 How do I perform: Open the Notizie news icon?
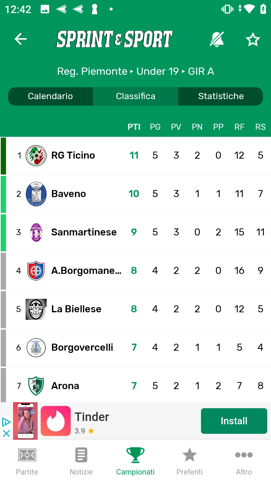coord(81,455)
